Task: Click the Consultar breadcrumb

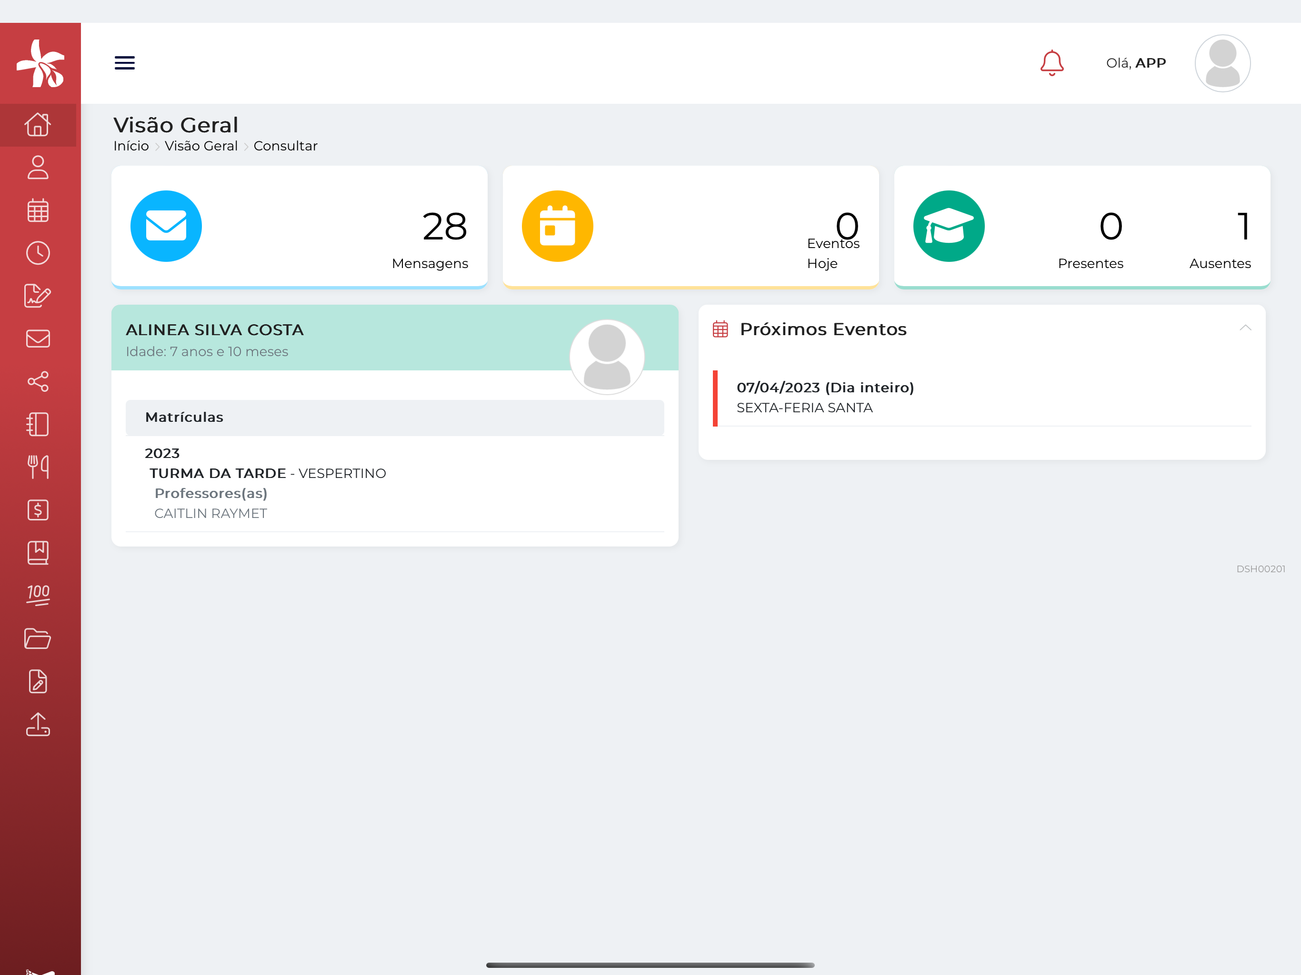Action: [x=285, y=146]
